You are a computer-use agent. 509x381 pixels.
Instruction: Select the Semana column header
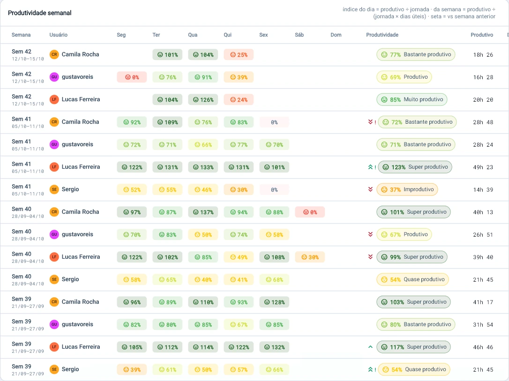coord(21,35)
